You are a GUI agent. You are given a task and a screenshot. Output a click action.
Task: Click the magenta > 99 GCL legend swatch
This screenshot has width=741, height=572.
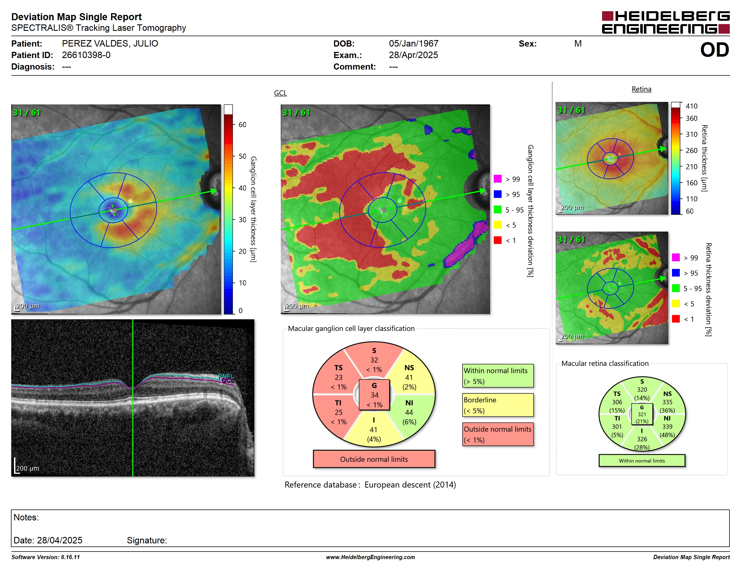tap(497, 179)
